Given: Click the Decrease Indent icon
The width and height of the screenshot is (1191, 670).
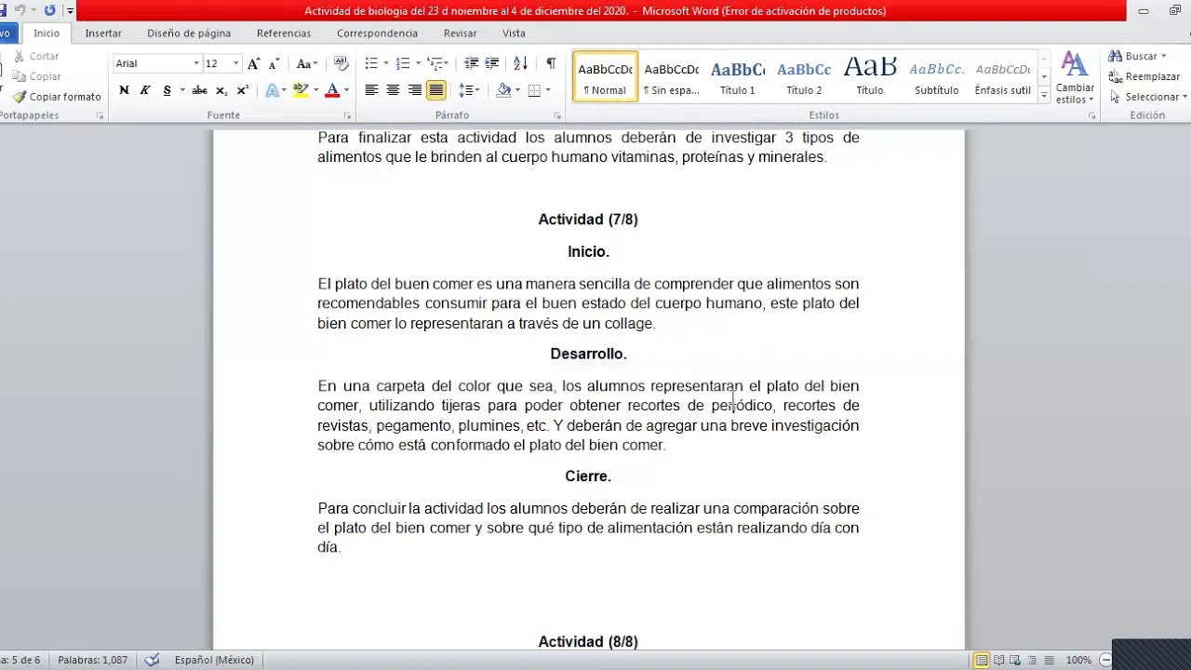Looking at the screenshot, I should pos(471,63).
